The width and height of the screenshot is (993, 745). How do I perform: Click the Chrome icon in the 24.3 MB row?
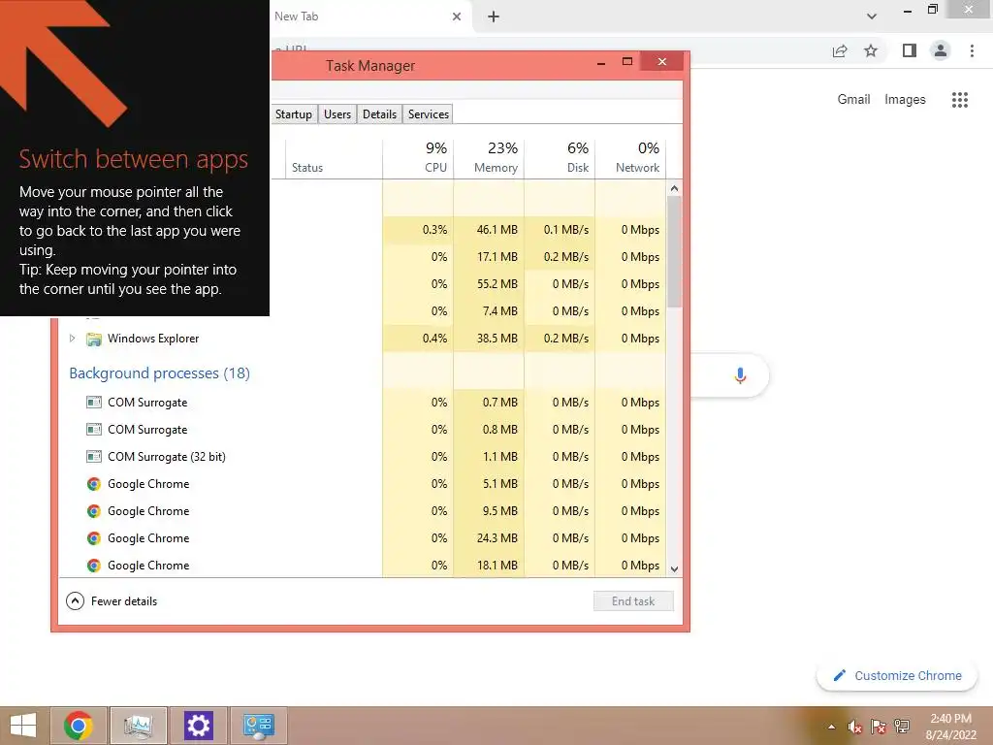(94, 538)
